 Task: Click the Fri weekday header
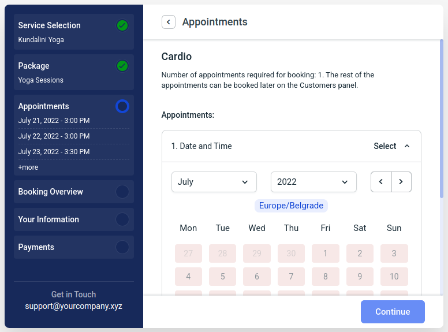pos(326,228)
